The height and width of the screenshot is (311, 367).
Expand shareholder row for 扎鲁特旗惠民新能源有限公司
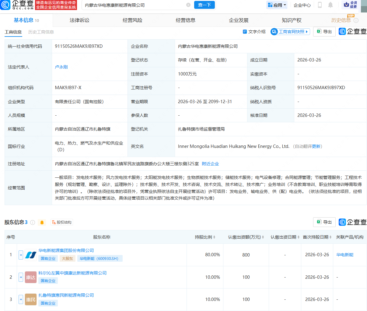[x=20, y=299]
